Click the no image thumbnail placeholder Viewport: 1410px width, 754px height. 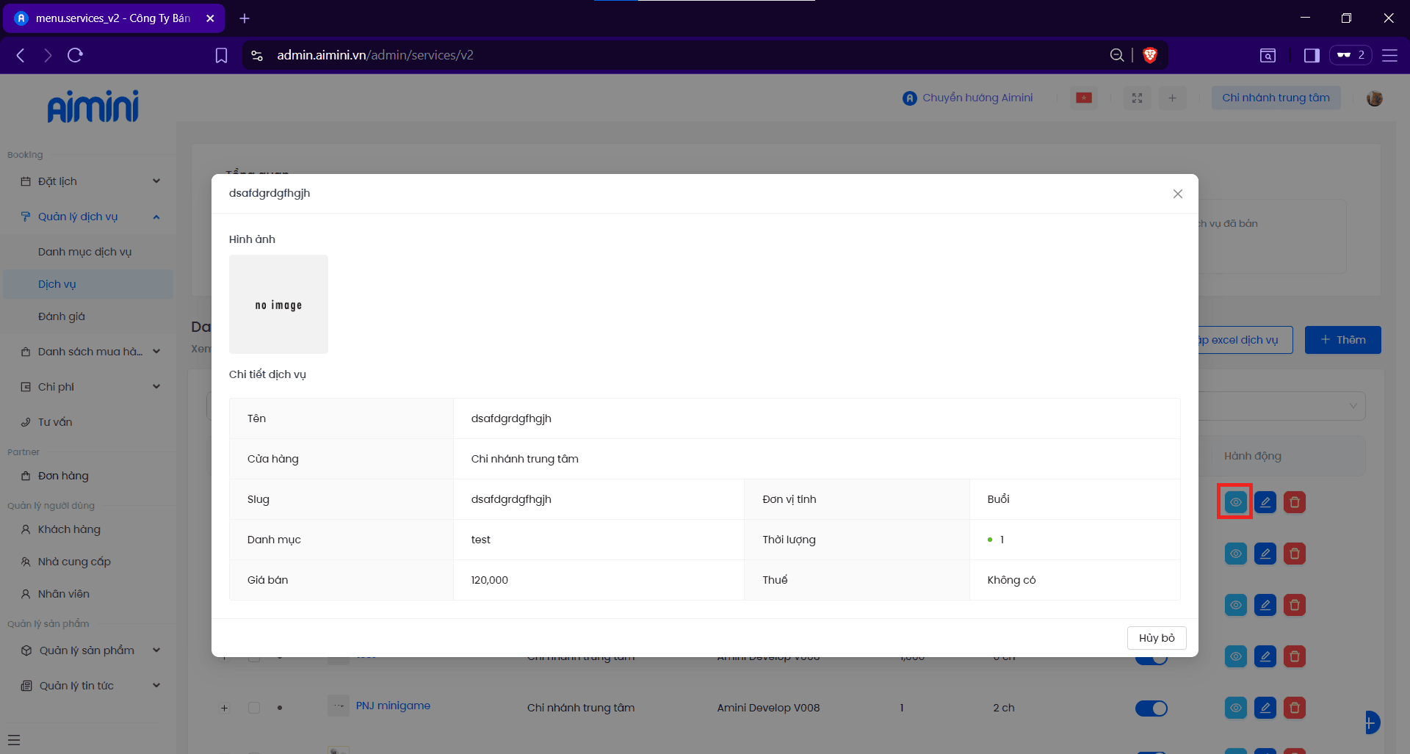coord(278,305)
